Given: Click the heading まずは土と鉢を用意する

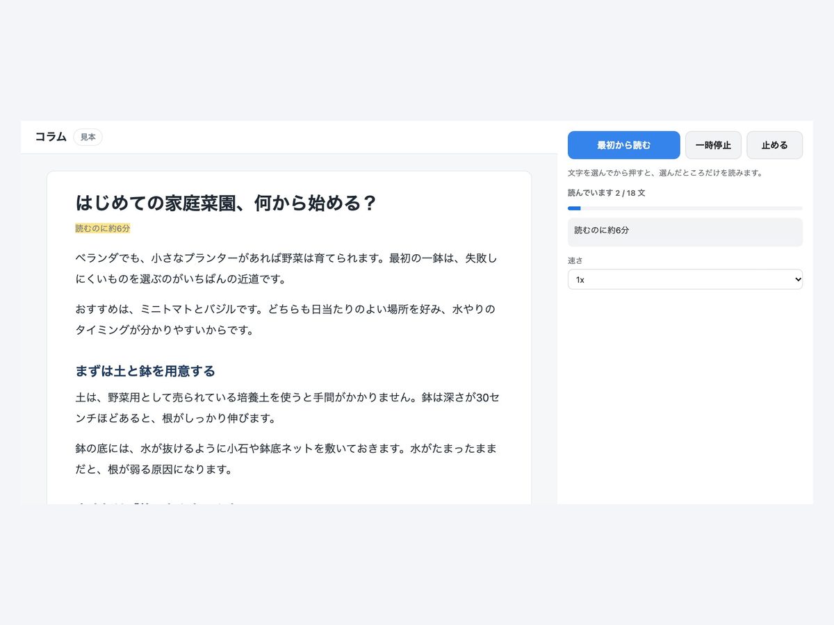Looking at the screenshot, I should pyautogui.click(x=145, y=371).
